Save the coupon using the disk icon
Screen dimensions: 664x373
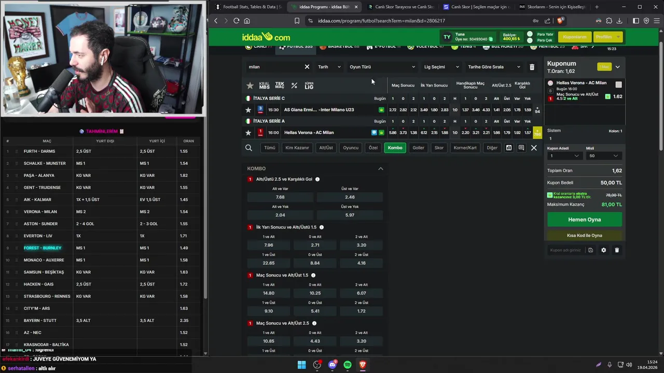point(590,250)
